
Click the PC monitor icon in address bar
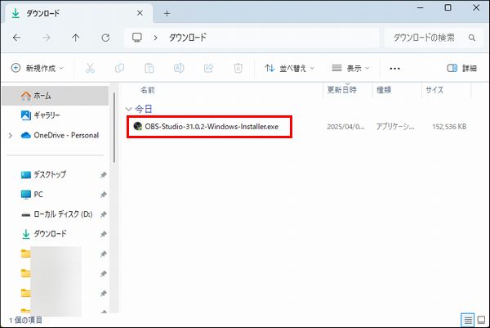(137, 38)
